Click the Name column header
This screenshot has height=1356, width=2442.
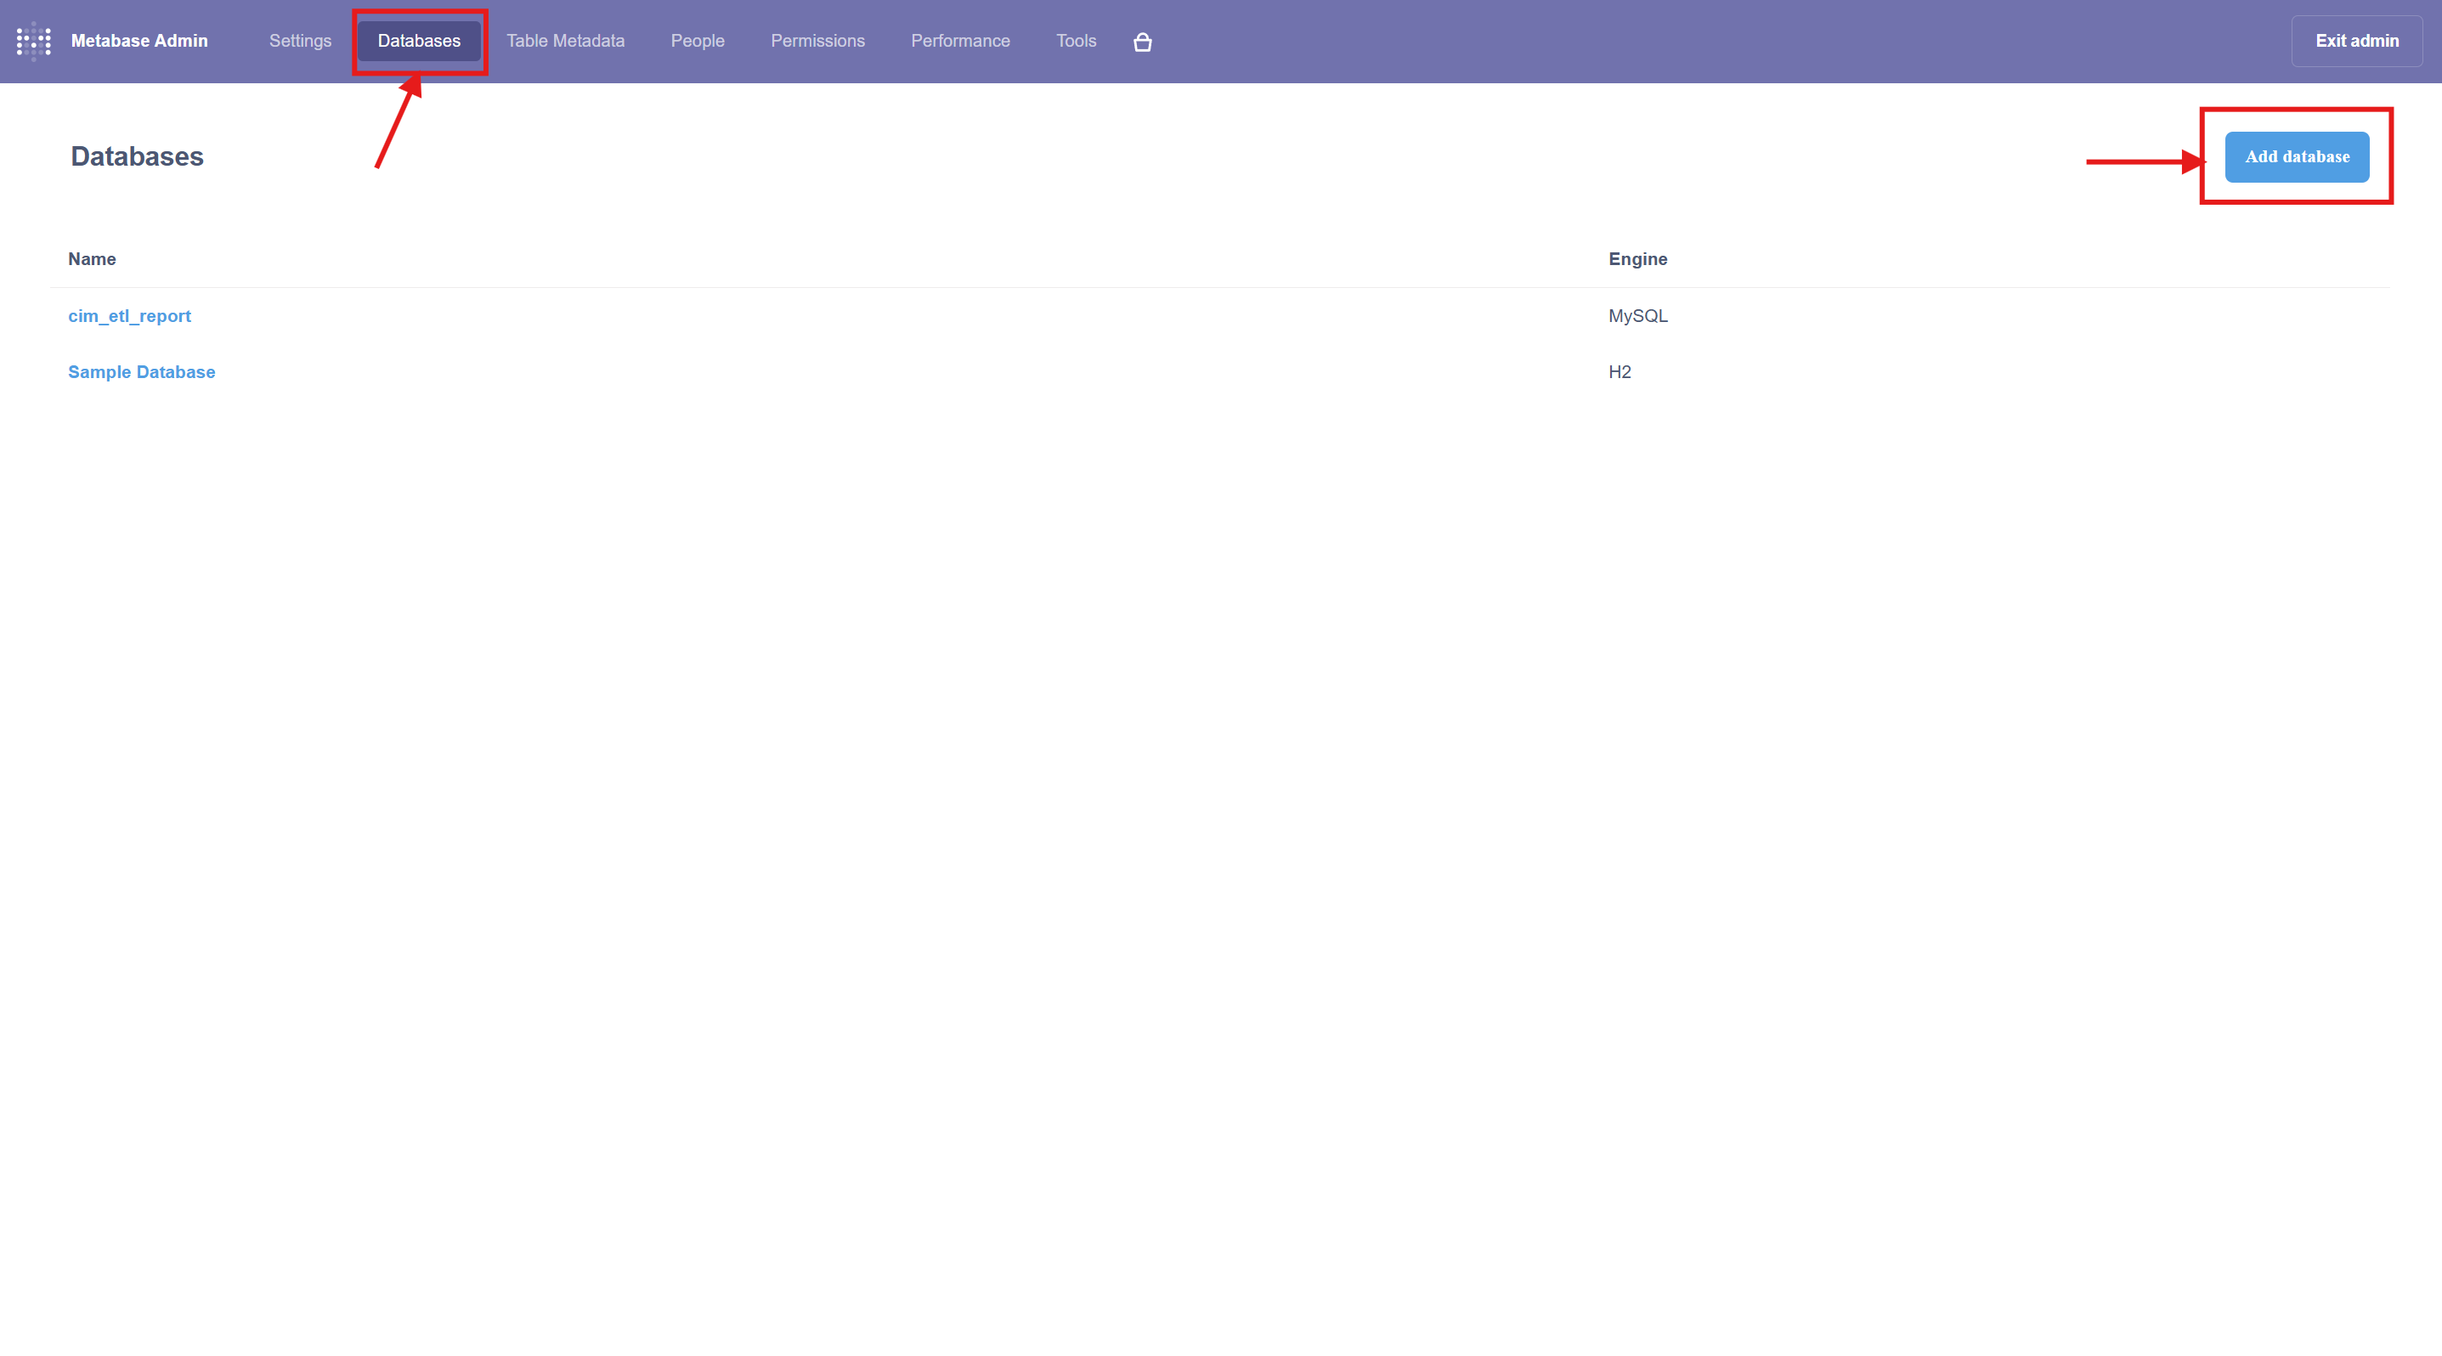point(92,258)
